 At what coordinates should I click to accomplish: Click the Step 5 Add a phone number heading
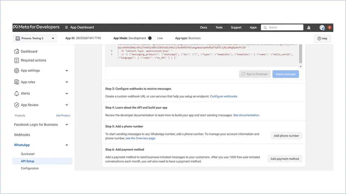pyautogui.click(x=124, y=126)
